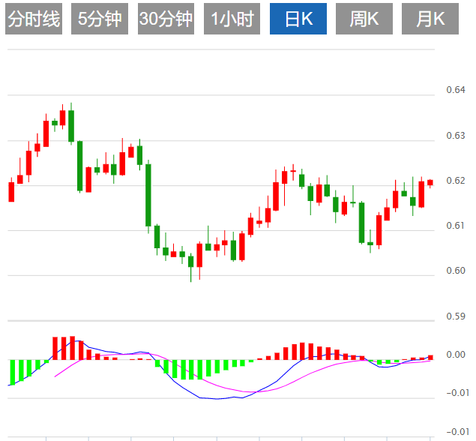Click the 0.59 price axis label
Viewport: 476px width, 441px height.
coord(456,316)
